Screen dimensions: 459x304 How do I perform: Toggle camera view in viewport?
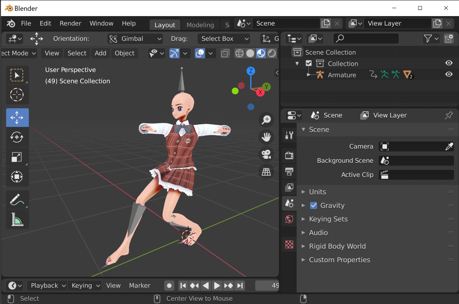coord(266,155)
